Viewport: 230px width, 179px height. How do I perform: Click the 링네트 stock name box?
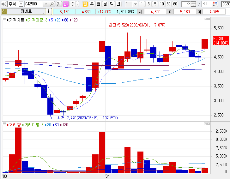[26, 11]
